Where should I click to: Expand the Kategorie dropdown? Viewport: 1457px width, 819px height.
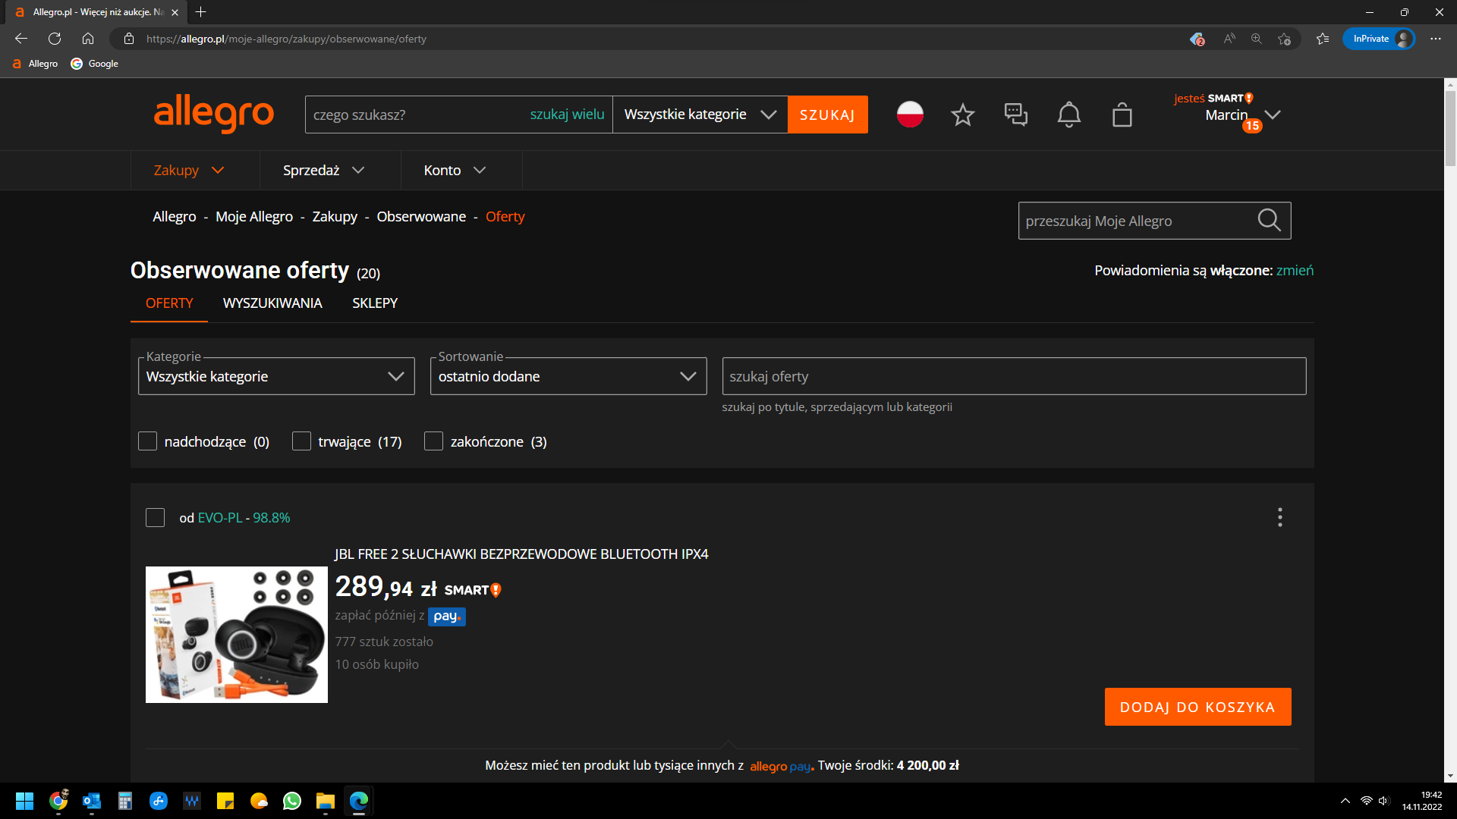[276, 376]
